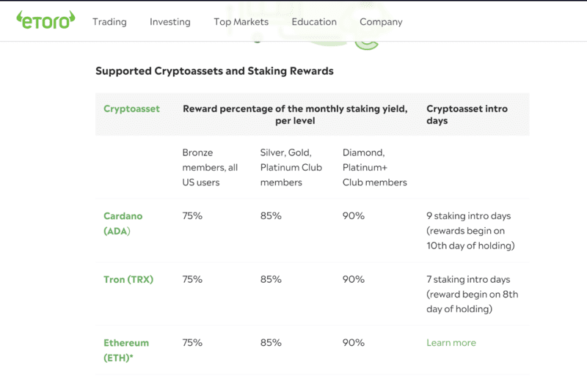Click the Bronze members, all US users subheader
The width and height of the screenshot is (587, 384).
210,167
